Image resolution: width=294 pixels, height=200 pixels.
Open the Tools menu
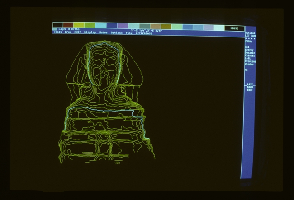57,33
